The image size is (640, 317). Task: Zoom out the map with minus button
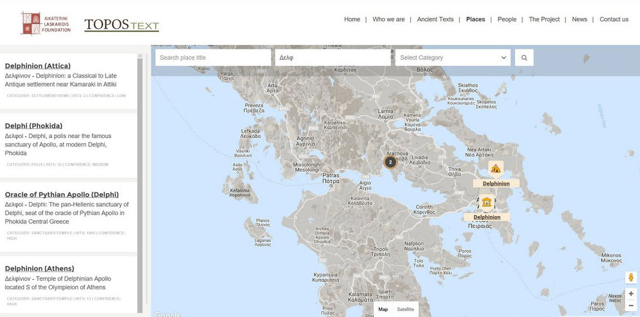click(x=631, y=305)
